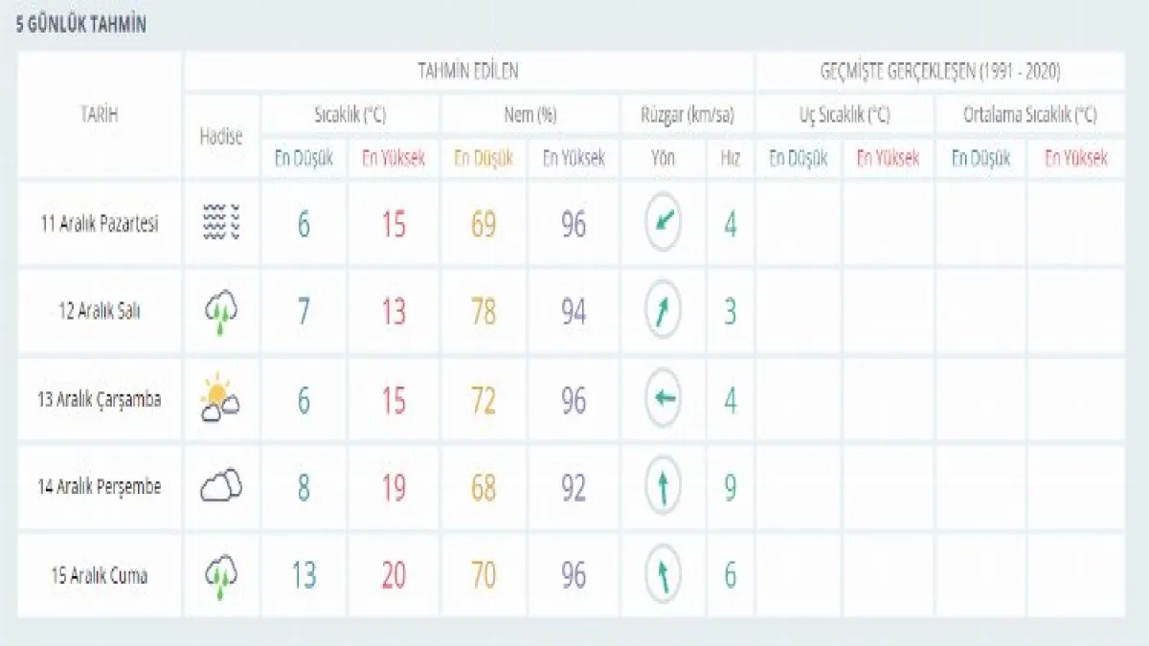Click the upward wind arrow for 14 Aralık

pos(664,486)
